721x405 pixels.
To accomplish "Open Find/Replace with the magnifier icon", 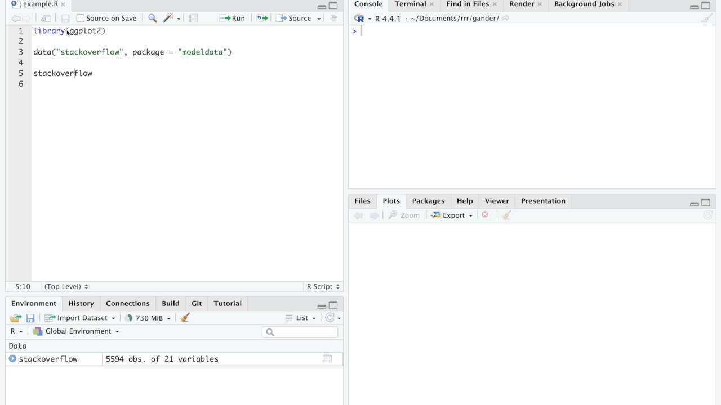I will click(x=152, y=18).
